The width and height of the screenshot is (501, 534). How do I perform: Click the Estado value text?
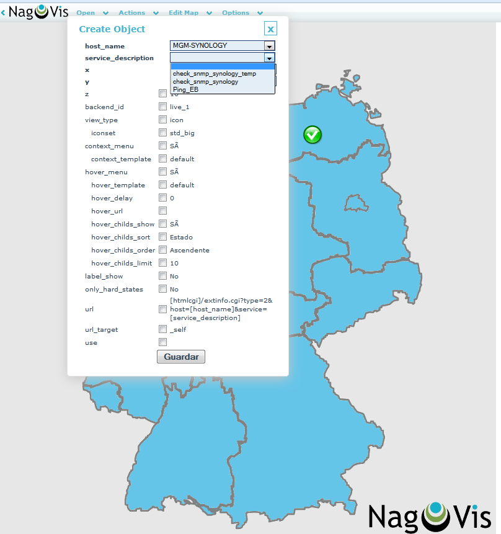181,237
